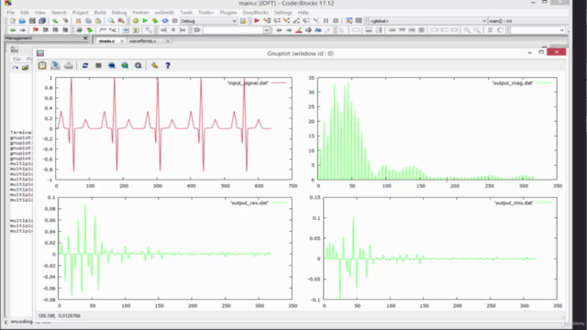Image resolution: width=587 pixels, height=330 pixels.
Task: Open the Help menu
Action: tap(304, 12)
